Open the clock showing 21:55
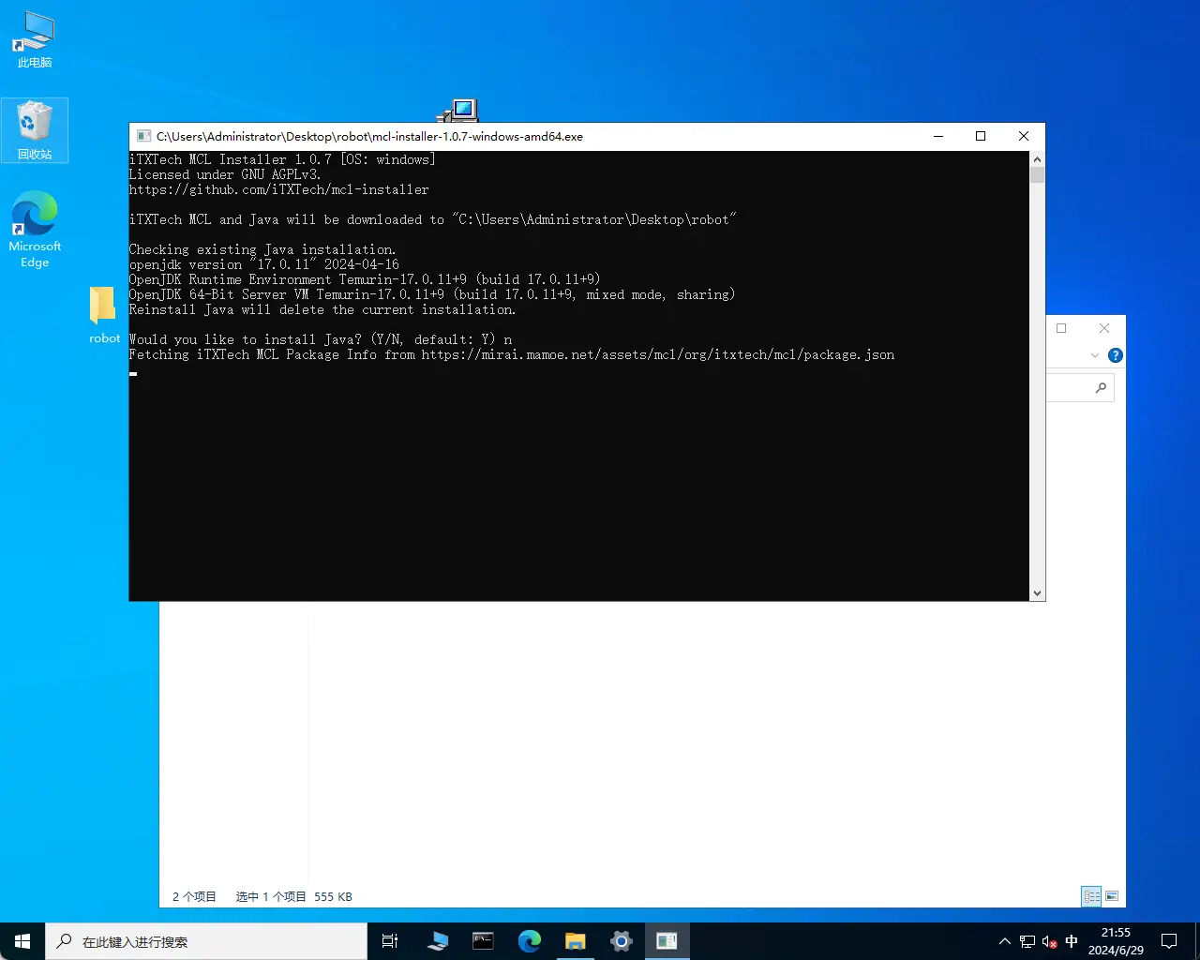This screenshot has height=960, width=1200. point(1116,941)
